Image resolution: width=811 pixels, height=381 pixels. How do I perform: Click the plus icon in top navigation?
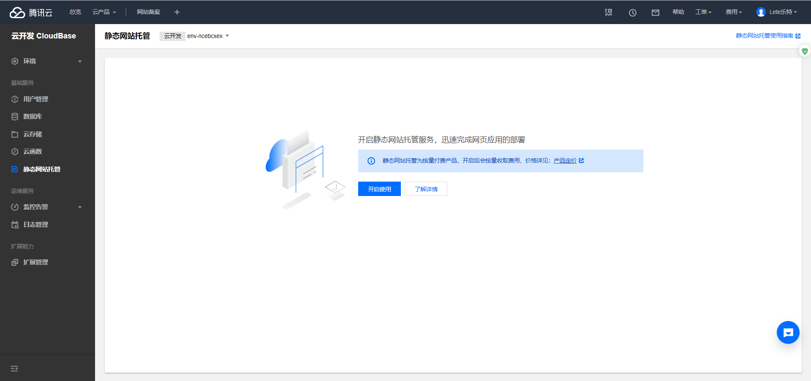[x=177, y=12]
